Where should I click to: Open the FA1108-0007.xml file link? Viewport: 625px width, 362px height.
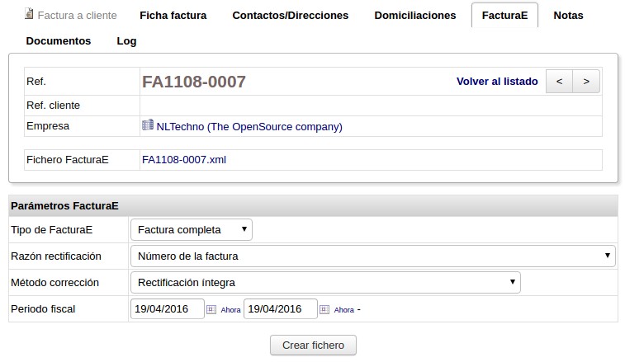[184, 160]
